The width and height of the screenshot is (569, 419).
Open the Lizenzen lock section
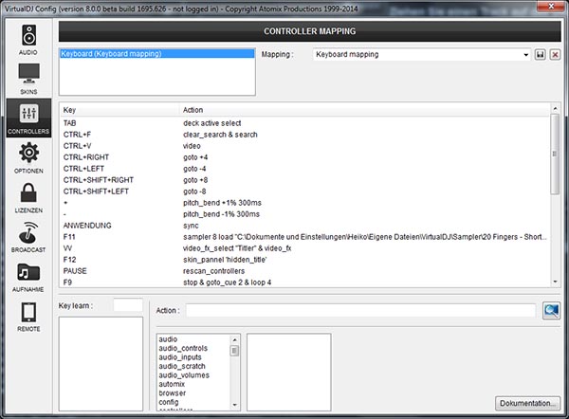tap(28, 198)
